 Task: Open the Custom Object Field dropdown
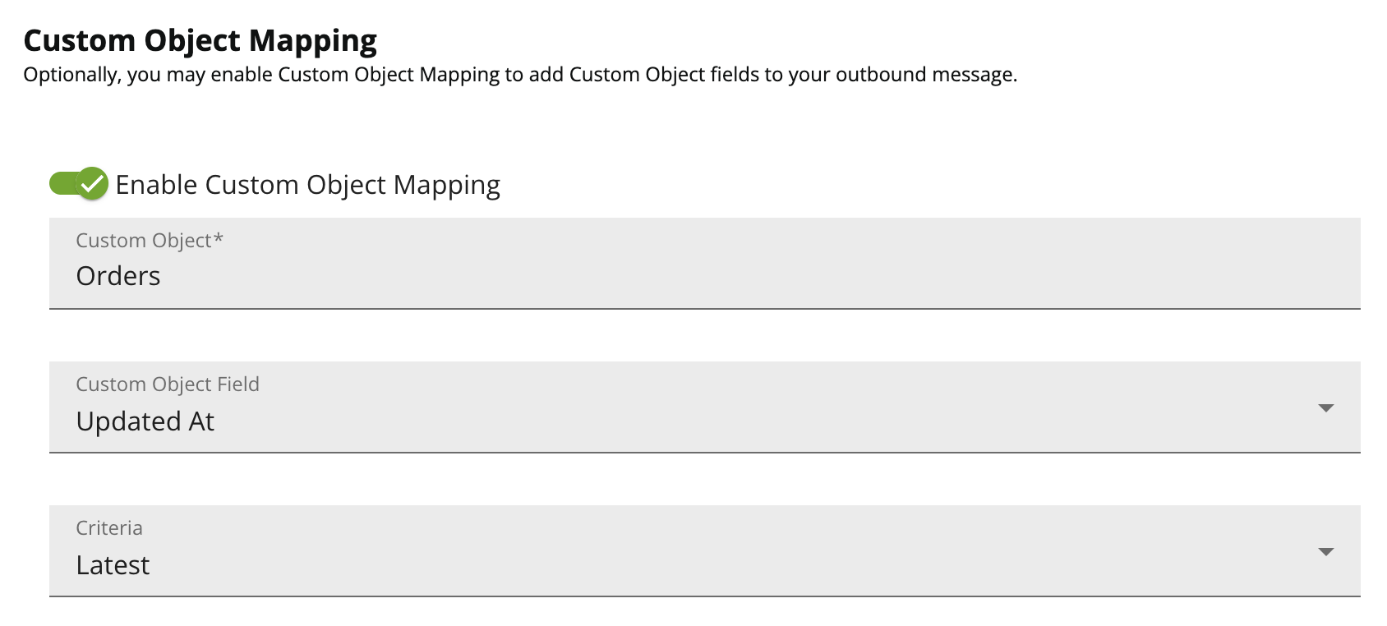[x=703, y=407]
